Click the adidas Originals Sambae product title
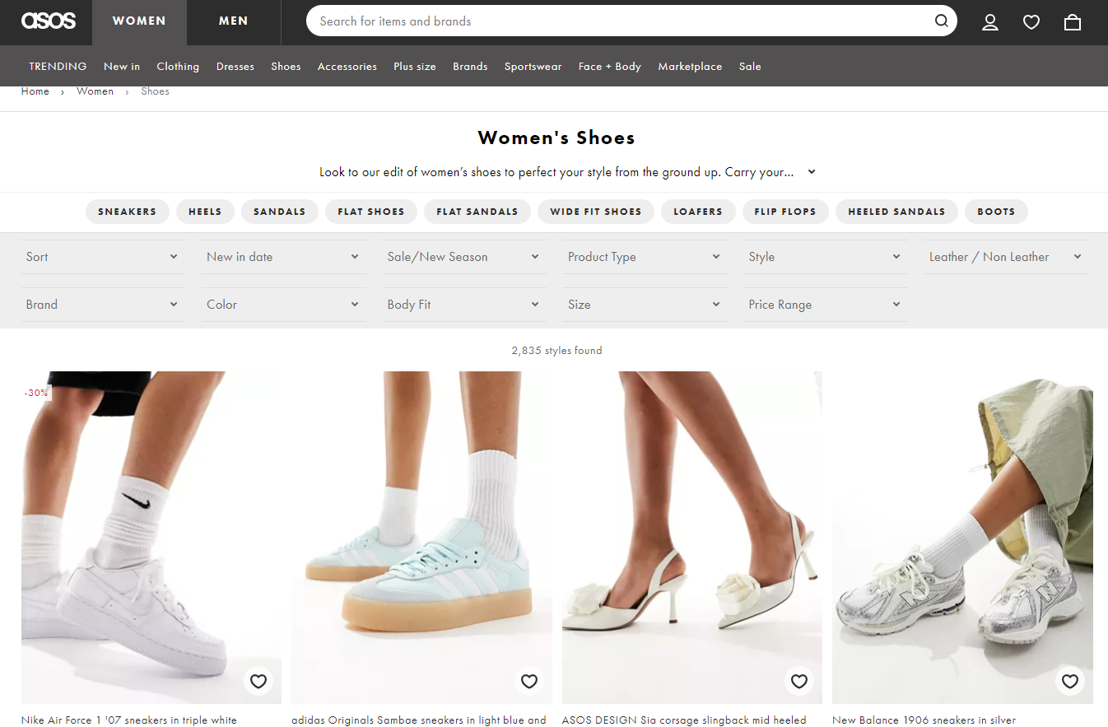This screenshot has height=727, width=1108. [x=419, y=720]
